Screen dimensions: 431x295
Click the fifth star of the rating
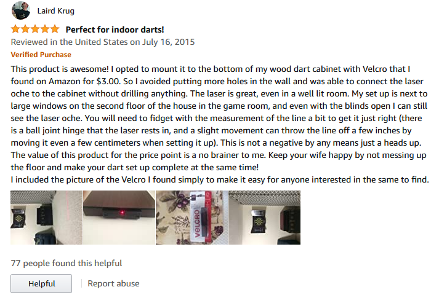coord(55,29)
